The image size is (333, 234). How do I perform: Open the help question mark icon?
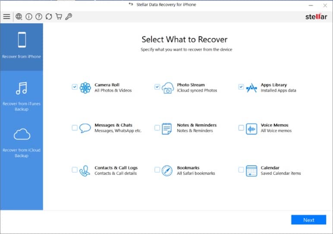[39, 16]
